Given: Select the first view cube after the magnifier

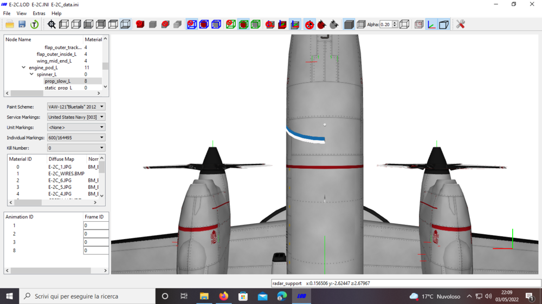Looking at the screenshot, I should click(64, 24).
